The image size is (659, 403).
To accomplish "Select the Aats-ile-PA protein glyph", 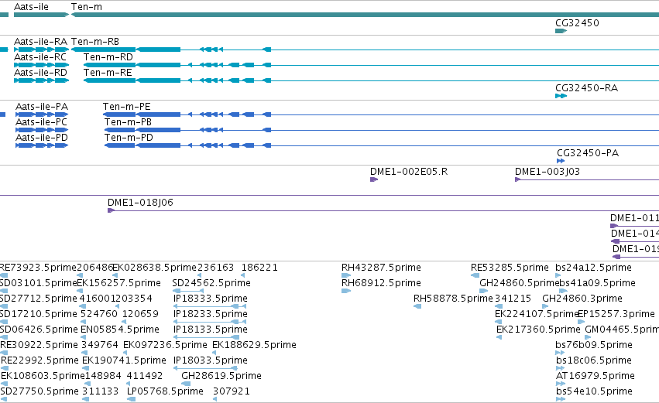I will pyautogui.click(x=42, y=114).
